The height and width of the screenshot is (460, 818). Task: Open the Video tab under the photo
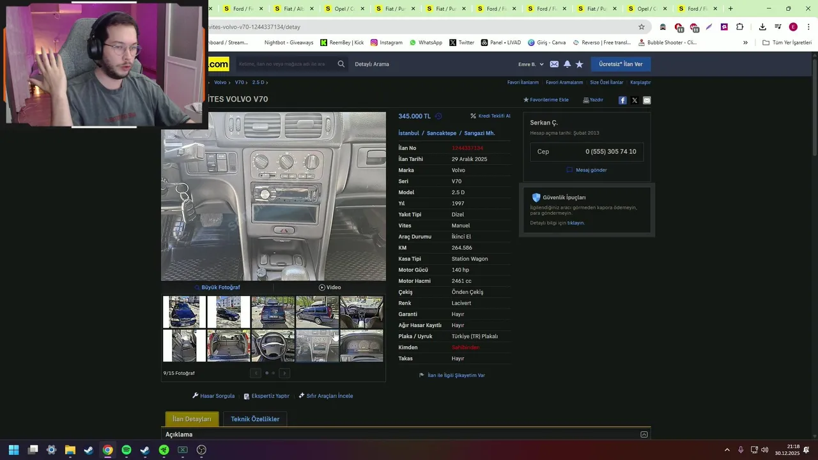click(330, 287)
